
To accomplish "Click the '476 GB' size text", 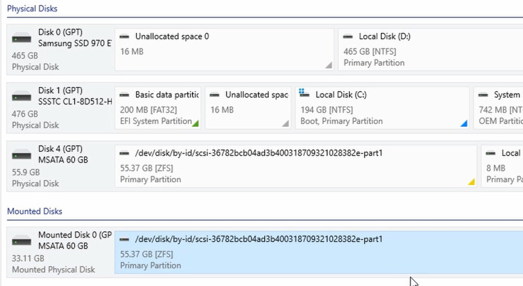I will pyautogui.click(x=25, y=114).
